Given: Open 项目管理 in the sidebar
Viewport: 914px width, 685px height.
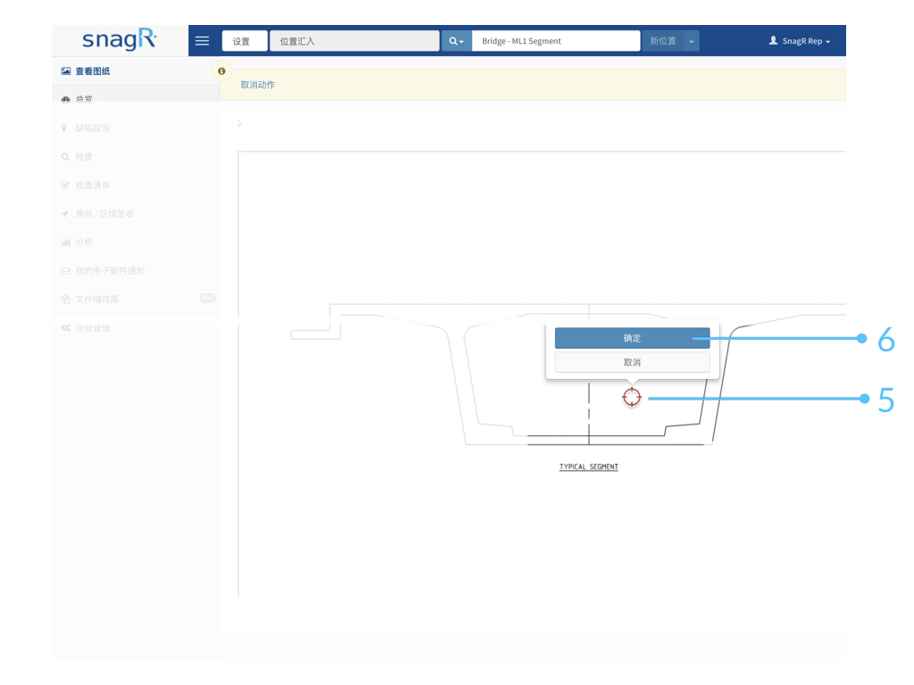Looking at the screenshot, I should pyautogui.click(x=136, y=328).
